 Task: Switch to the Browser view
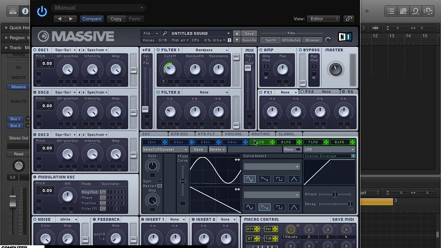312,40
